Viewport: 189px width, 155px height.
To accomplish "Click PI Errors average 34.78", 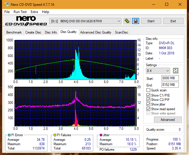I will point(41,140).
